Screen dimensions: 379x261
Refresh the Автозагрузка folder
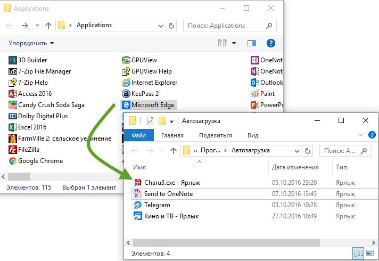click(308, 151)
